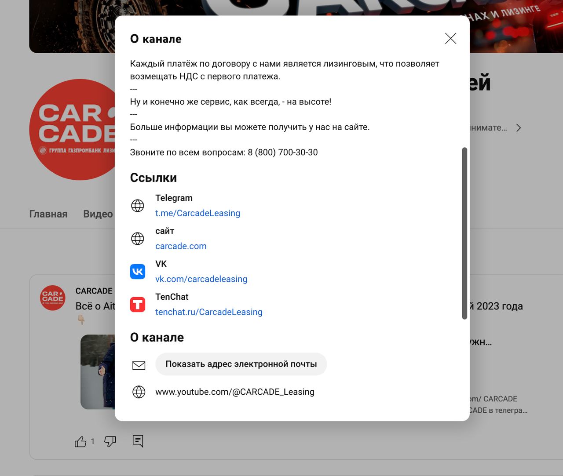Click the red TenChat logo icon
This screenshot has width=563, height=476.
coord(138,305)
